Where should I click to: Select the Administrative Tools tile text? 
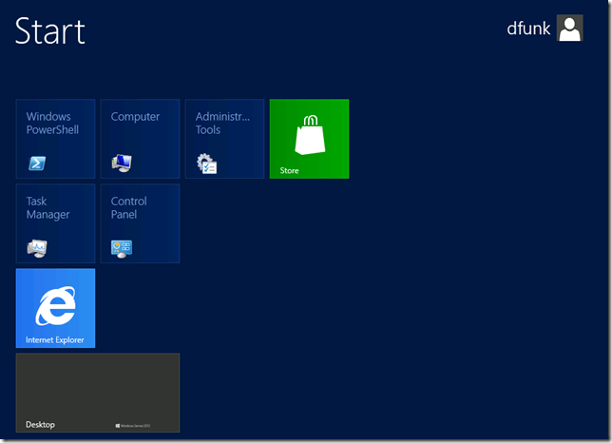(x=222, y=124)
